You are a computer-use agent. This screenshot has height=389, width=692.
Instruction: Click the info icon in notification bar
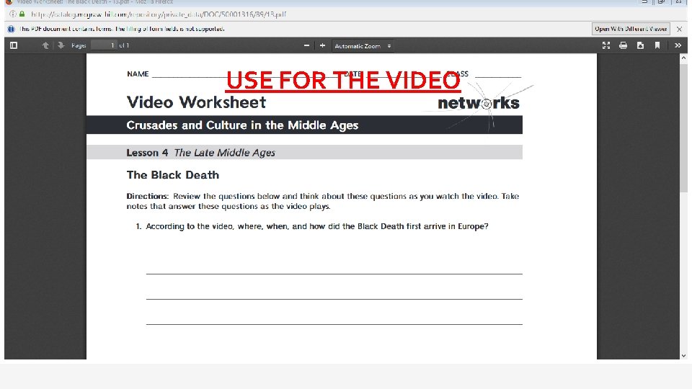11,29
